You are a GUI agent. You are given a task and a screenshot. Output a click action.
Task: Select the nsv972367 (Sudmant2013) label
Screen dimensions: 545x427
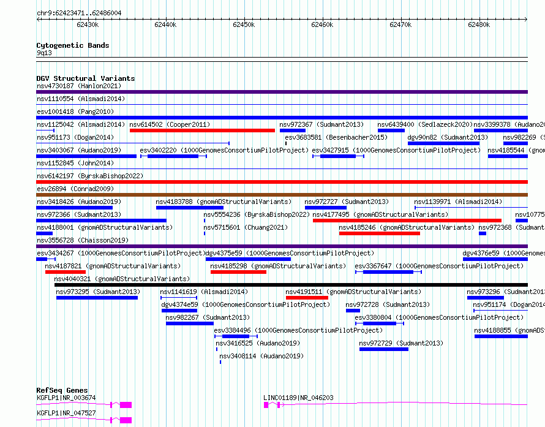click(x=321, y=124)
